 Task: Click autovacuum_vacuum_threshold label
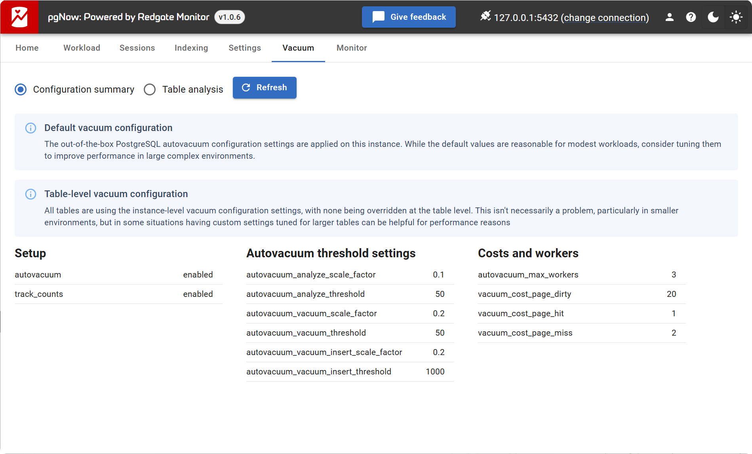(306, 333)
